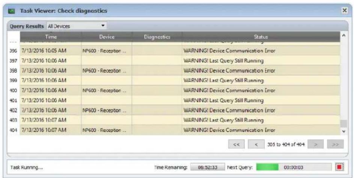Sort by the Diagnostics column header
The width and height of the screenshot is (354, 178).
coord(157,37)
